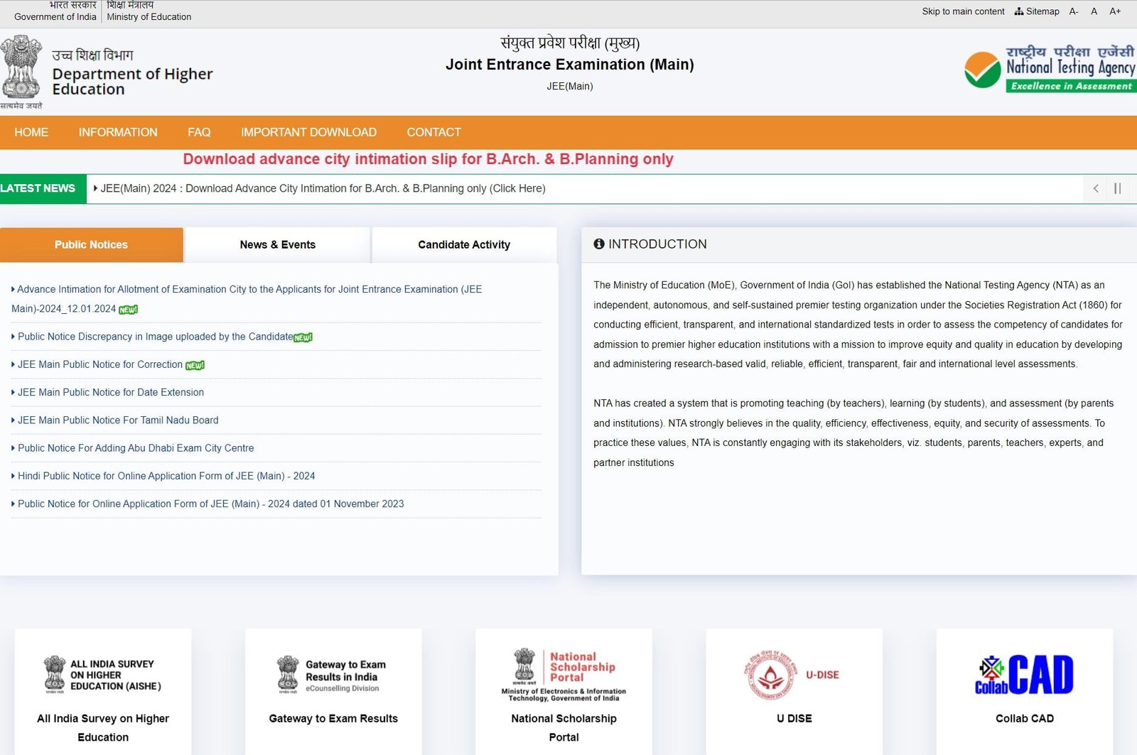Image resolution: width=1137 pixels, height=755 pixels.
Task: Click the previous arrow on the news ticker
Action: point(1095,189)
